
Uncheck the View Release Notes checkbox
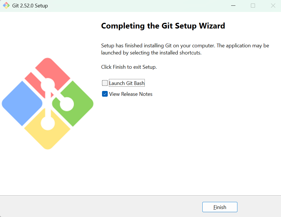click(x=105, y=94)
